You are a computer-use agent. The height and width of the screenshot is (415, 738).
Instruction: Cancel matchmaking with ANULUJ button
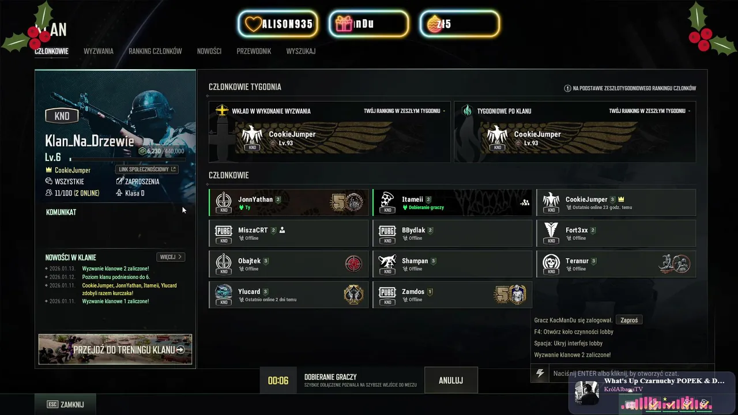[451, 380]
